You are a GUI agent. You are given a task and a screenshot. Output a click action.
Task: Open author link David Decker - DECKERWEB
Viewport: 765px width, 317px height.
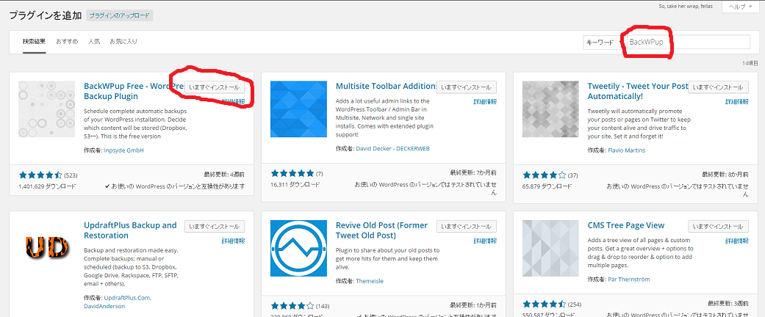tap(392, 148)
